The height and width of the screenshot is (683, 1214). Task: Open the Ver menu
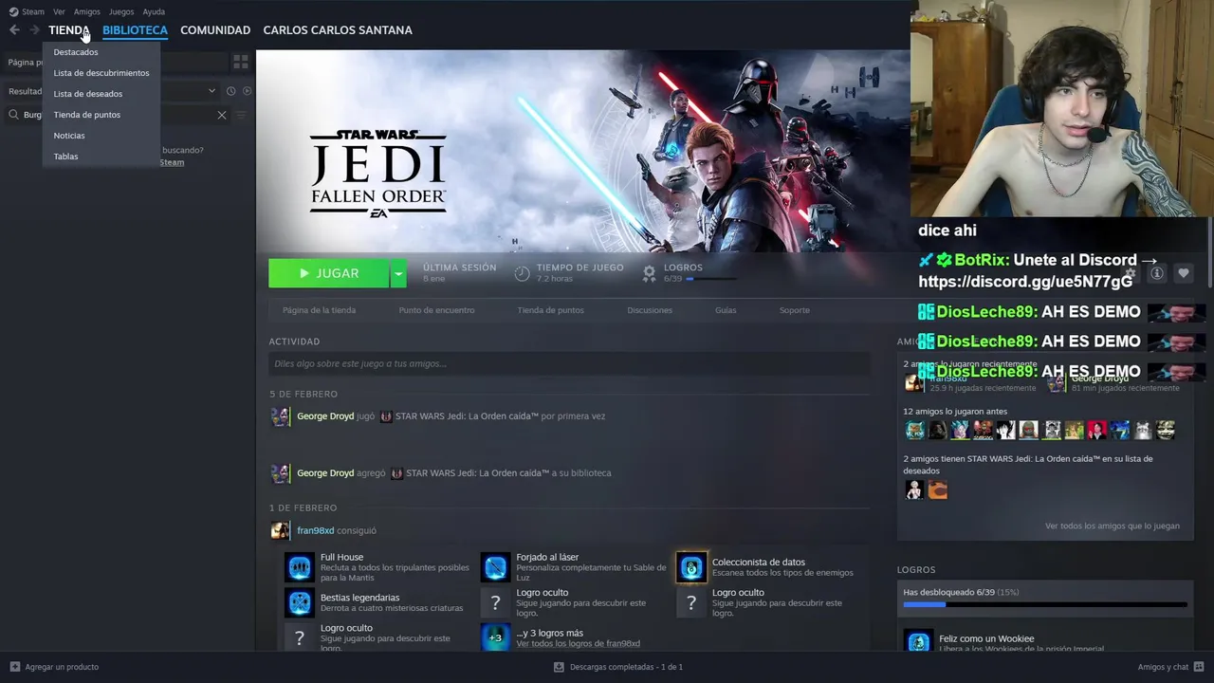[59, 11]
